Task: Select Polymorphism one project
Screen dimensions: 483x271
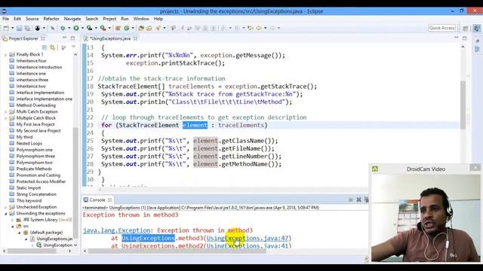Action: point(34,150)
